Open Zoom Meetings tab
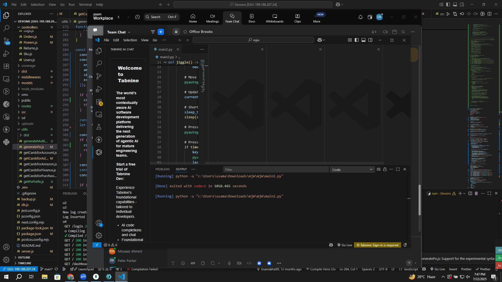This screenshot has width=502, height=282. (213, 18)
